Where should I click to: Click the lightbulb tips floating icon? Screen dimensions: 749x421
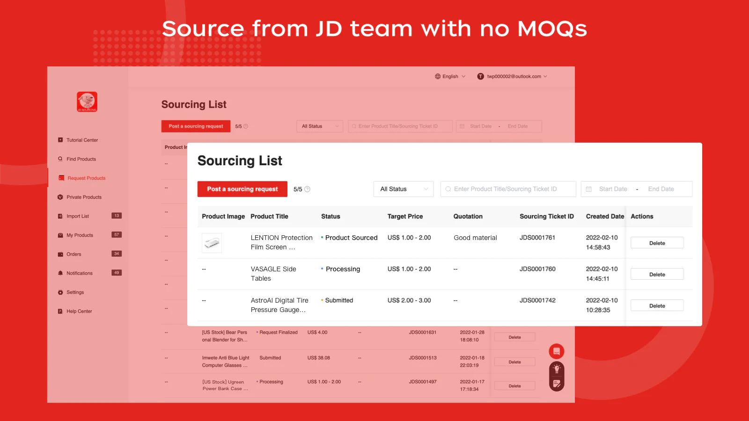coord(557,369)
